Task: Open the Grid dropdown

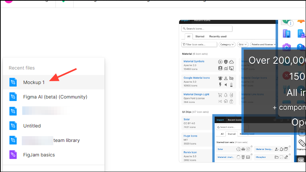Action: coord(243,45)
